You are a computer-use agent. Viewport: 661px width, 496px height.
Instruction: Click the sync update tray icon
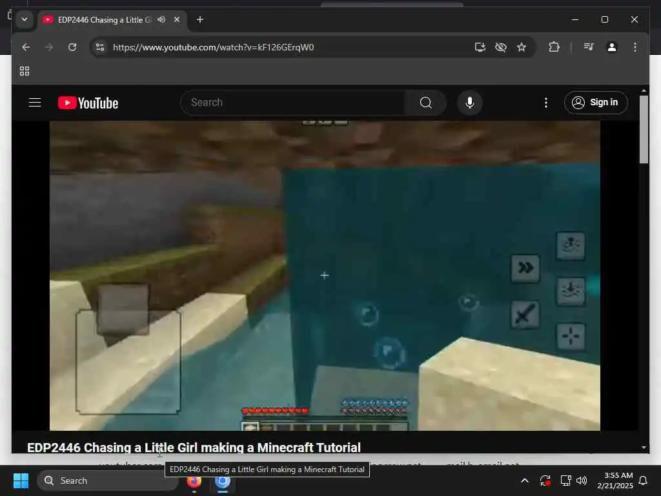point(545,480)
